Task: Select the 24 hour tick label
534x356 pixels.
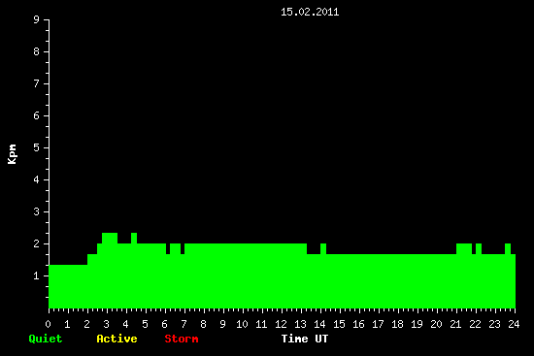Action: tap(514, 324)
